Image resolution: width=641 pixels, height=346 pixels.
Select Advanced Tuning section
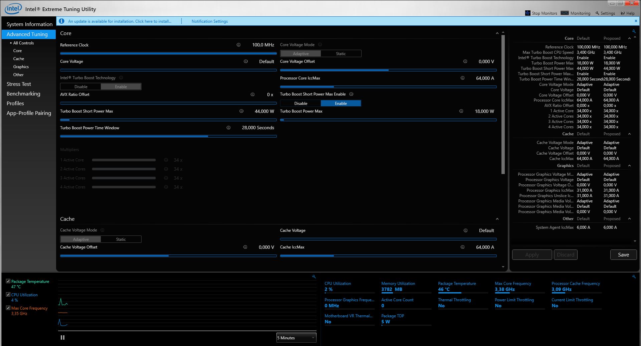tap(29, 34)
